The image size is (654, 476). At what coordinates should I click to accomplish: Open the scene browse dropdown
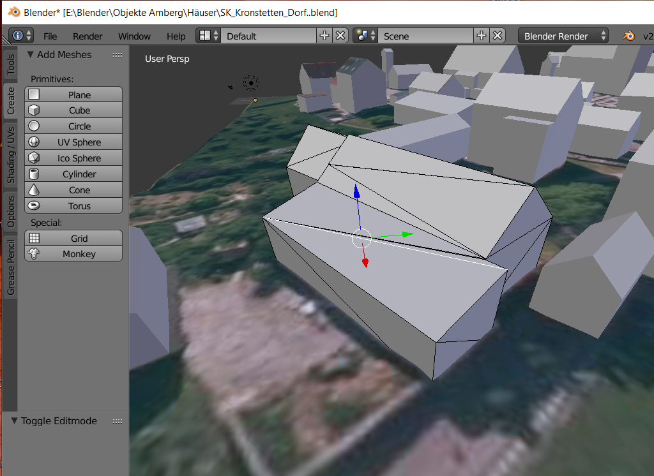pyautogui.click(x=363, y=36)
